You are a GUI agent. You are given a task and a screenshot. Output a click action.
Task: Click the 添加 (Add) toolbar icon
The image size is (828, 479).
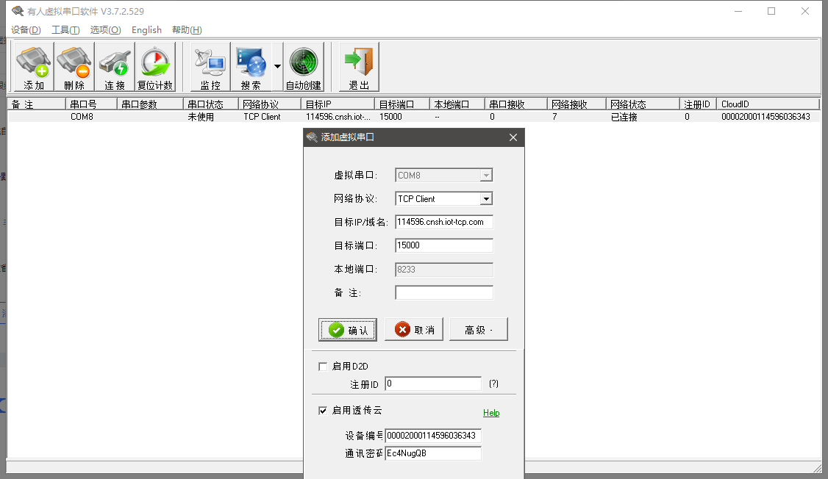[x=34, y=68]
